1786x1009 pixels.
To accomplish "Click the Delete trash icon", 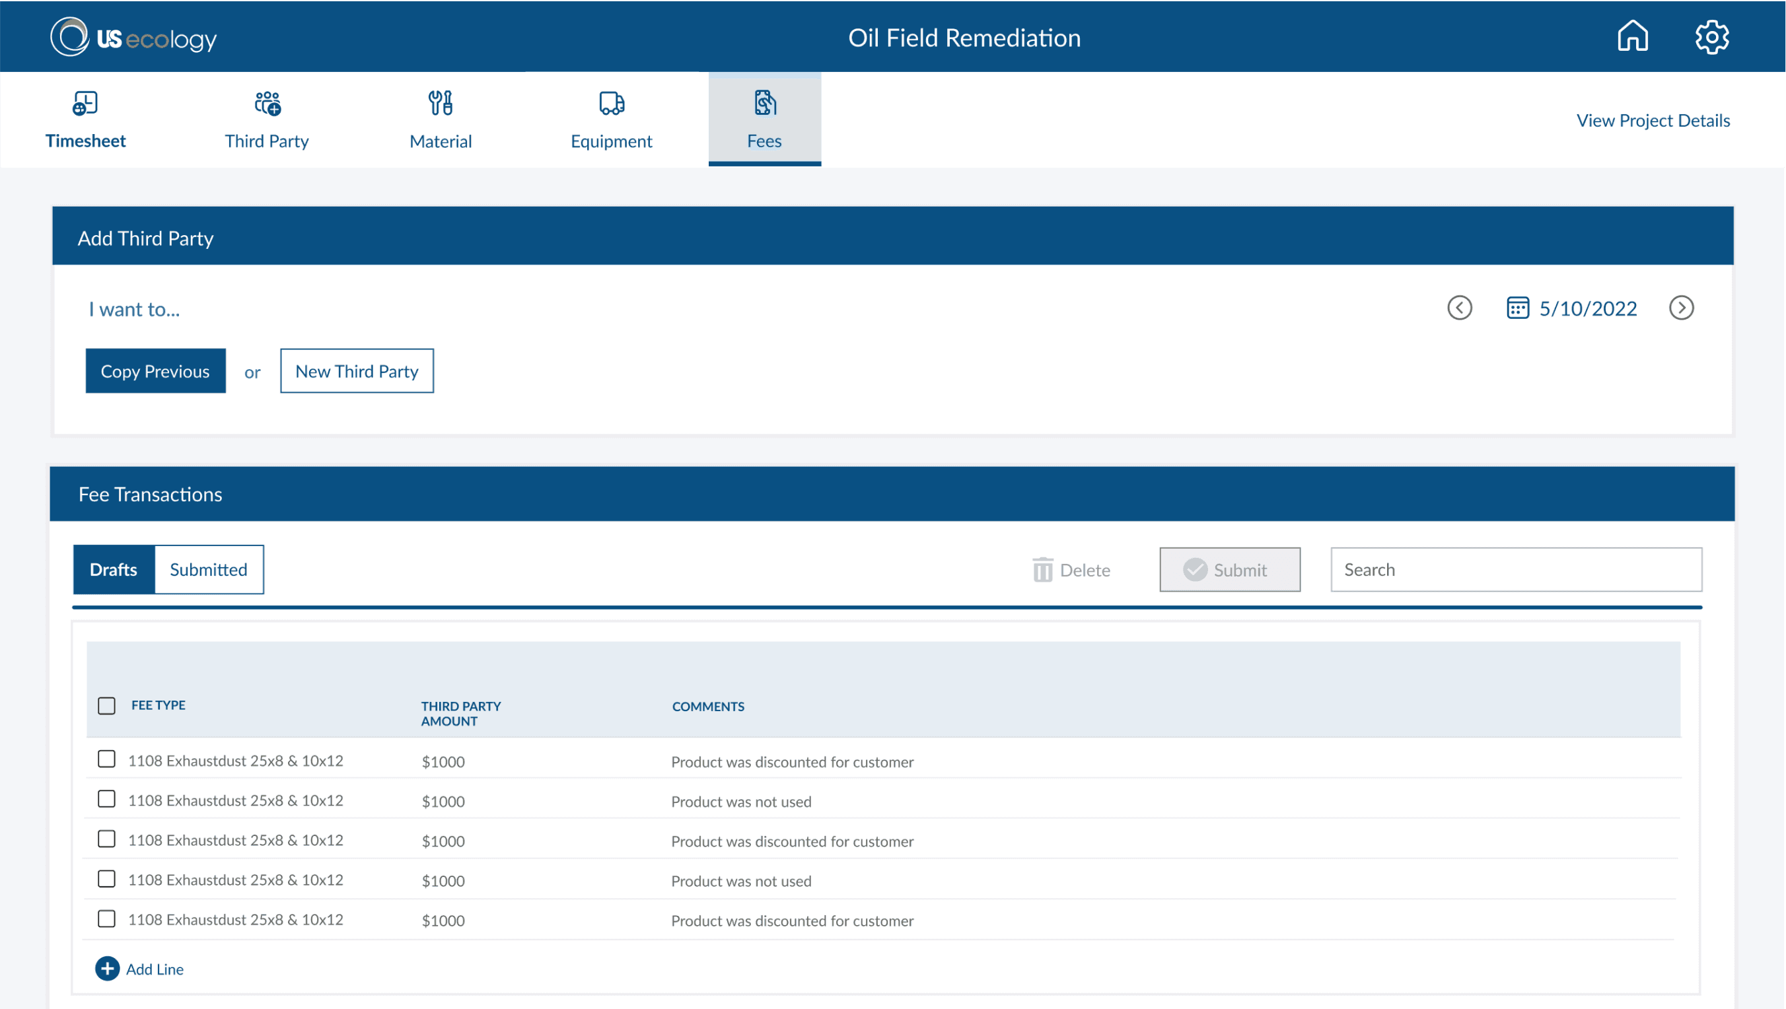I will (1042, 570).
